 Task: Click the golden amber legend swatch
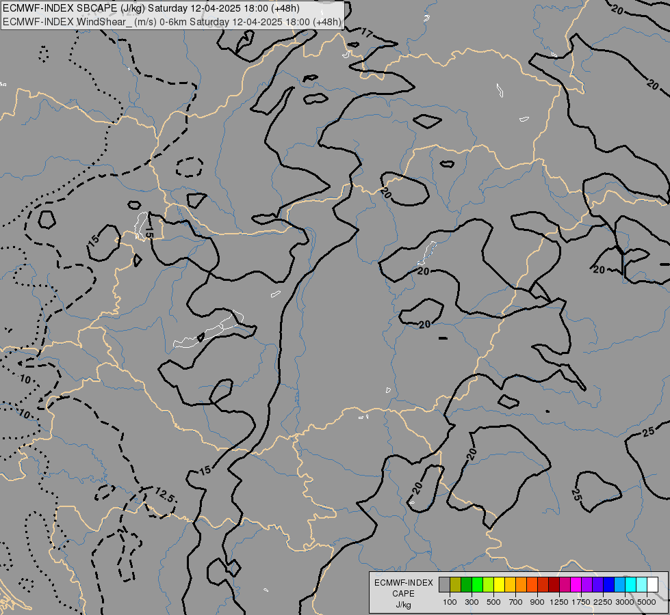tap(510, 584)
